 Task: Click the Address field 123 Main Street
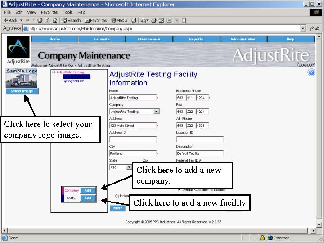coord(133,126)
